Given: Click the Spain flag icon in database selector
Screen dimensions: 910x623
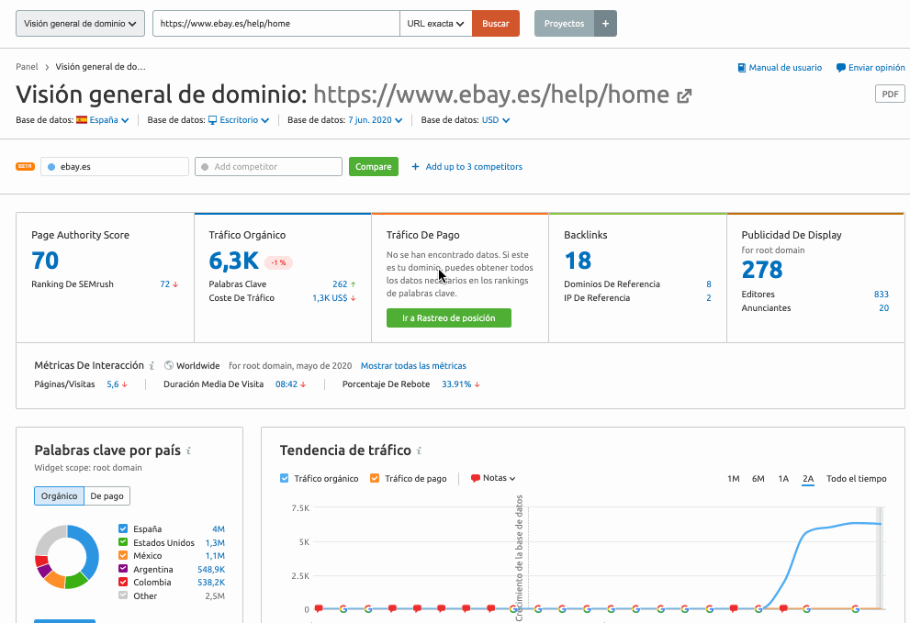Looking at the screenshot, I should (81, 120).
